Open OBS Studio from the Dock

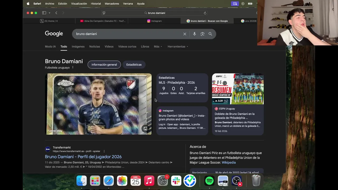(237, 181)
